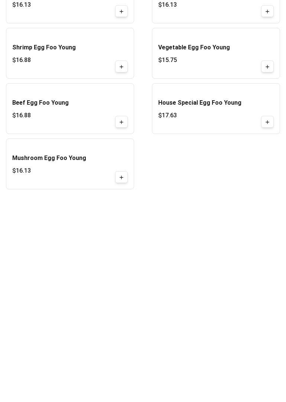This screenshot has width=286, height=402.
Task: Add Vegetable Egg Foo Young to order
Action: click(x=267, y=67)
